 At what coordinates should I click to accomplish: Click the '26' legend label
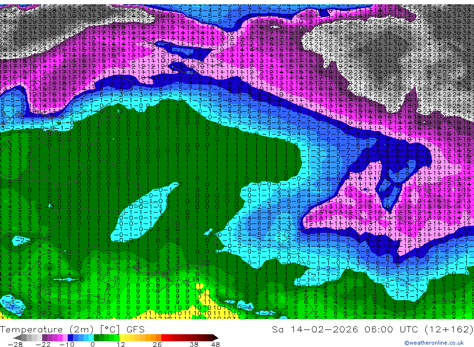point(157,345)
